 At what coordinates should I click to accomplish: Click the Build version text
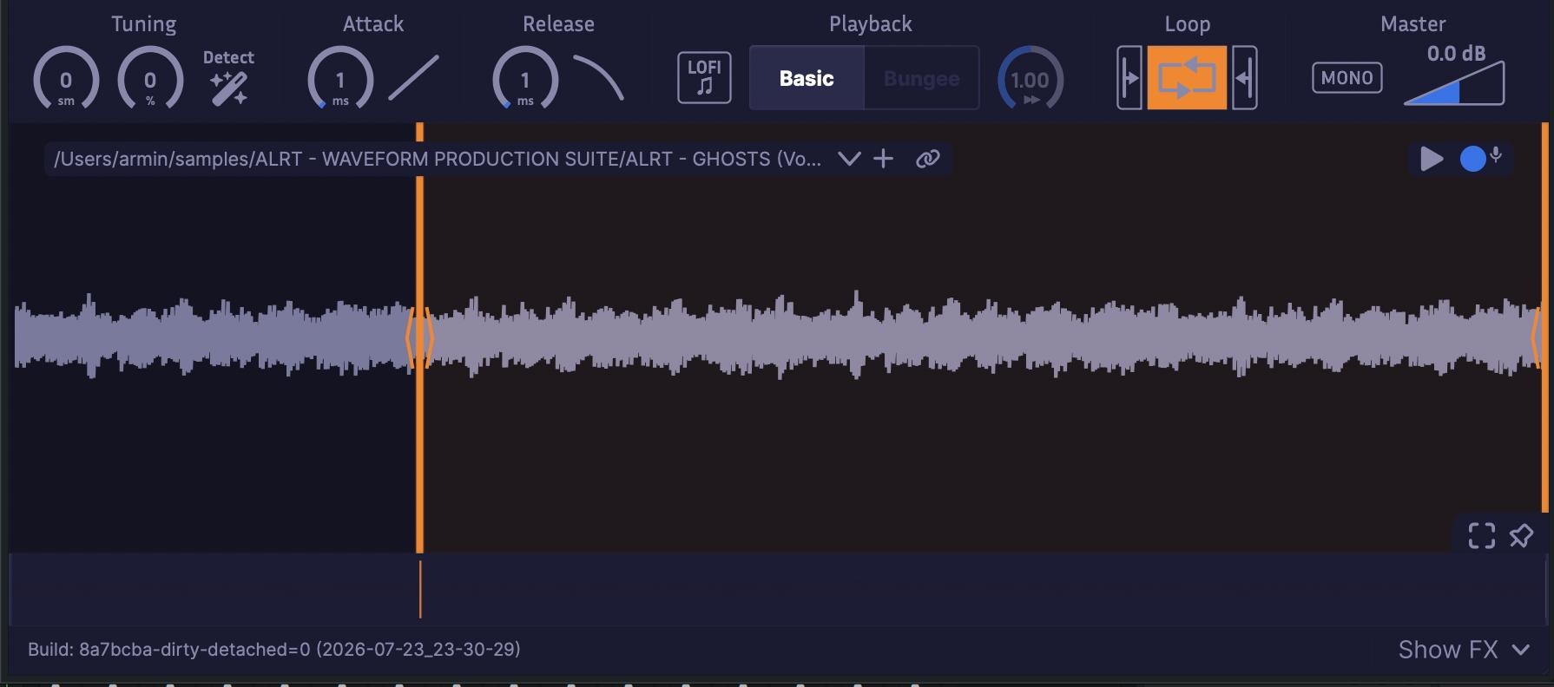click(274, 649)
